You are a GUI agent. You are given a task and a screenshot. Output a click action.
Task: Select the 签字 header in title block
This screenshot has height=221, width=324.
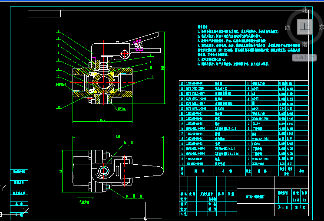coord(221,194)
